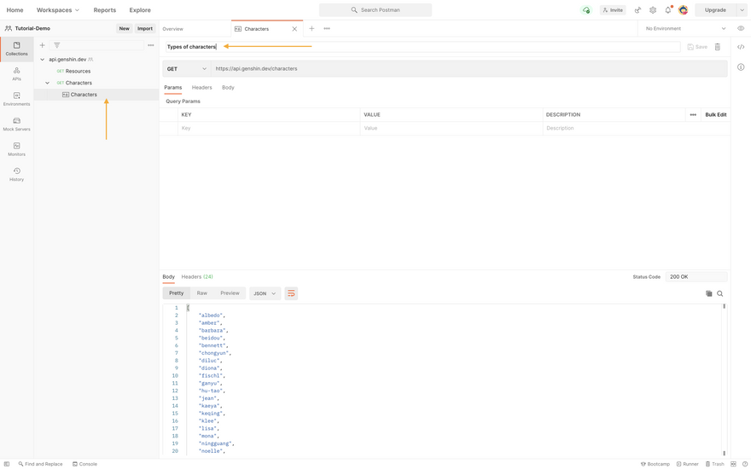Copy the response body
The image size is (751, 469).
(x=709, y=293)
